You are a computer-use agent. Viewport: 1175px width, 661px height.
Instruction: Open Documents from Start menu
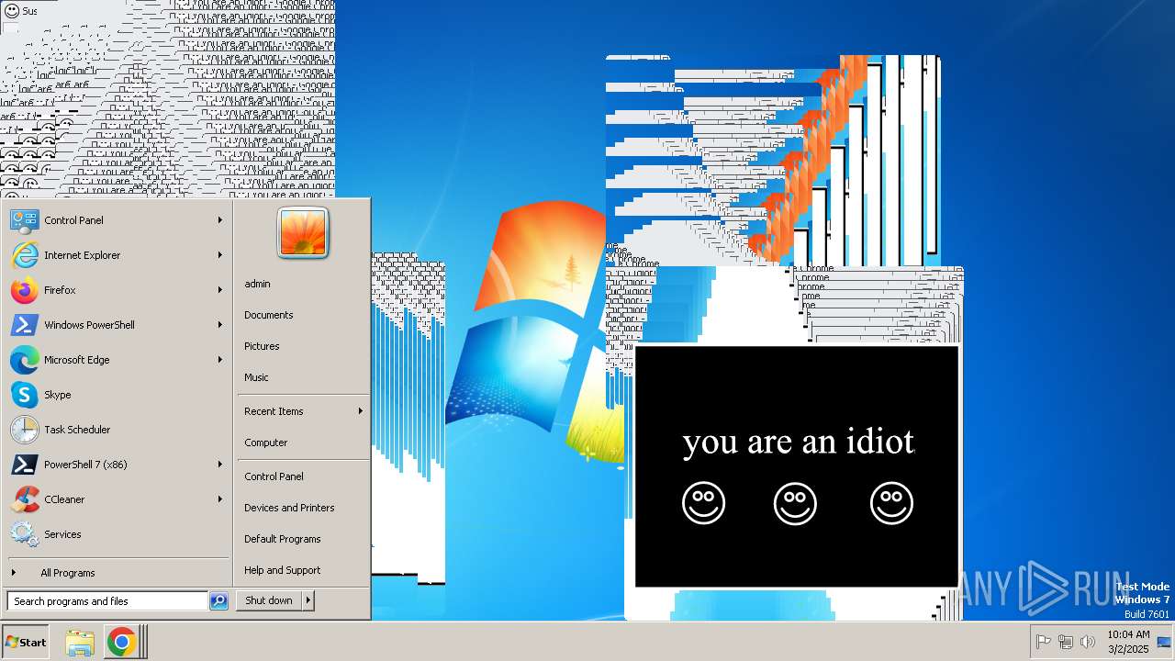coord(269,315)
